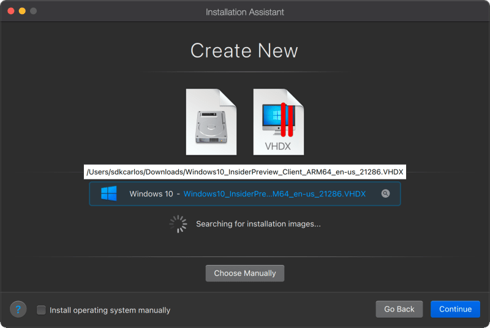Click Go Back to return to previous step
Screen dimensions: 490x328
[399, 309]
